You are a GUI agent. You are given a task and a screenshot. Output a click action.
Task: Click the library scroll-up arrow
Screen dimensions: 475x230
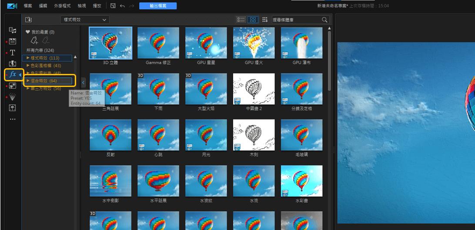pos(329,28)
